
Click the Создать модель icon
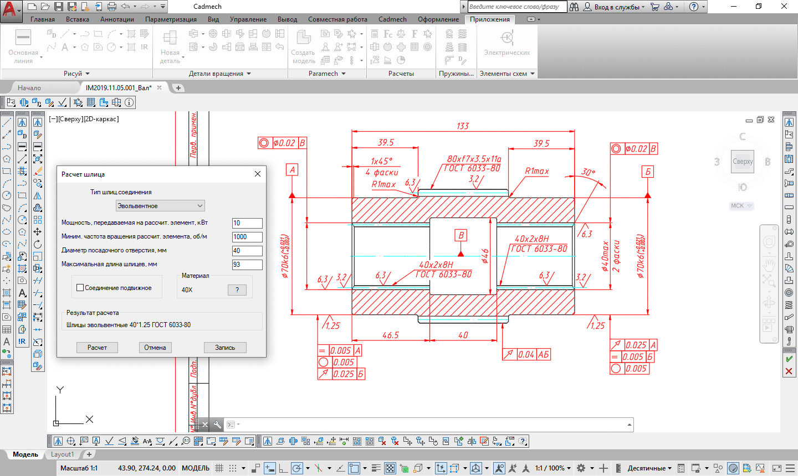coord(303,38)
